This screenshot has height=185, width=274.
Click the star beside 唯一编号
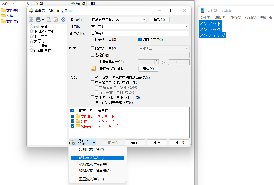pos(31,36)
